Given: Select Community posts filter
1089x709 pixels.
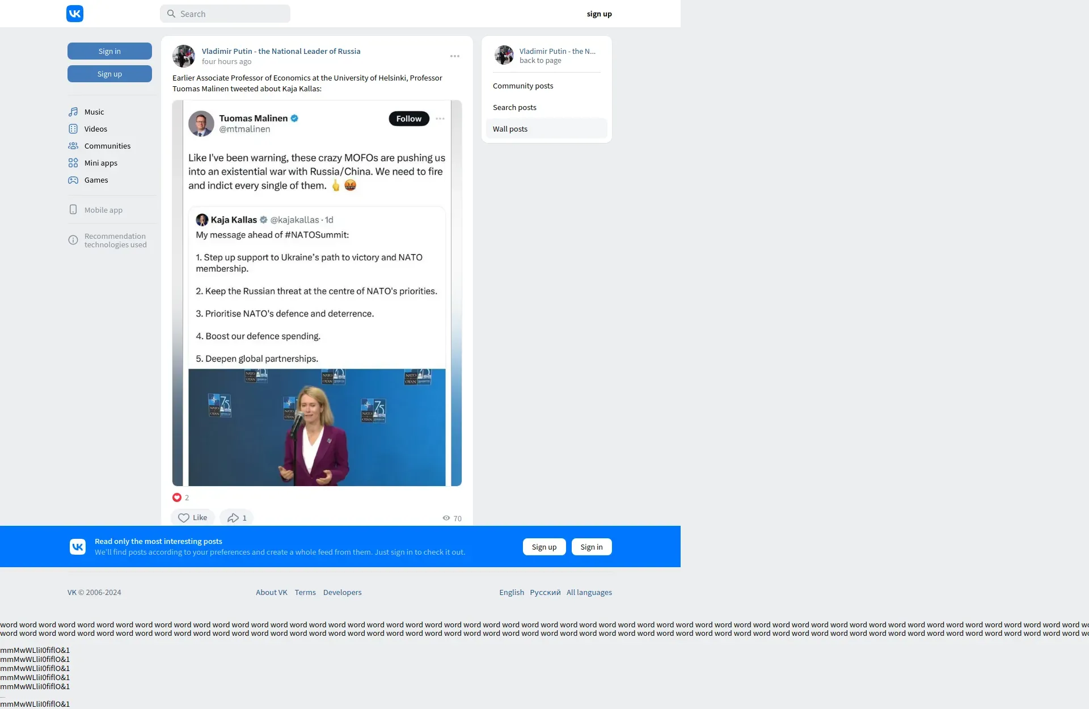Looking at the screenshot, I should tap(523, 86).
